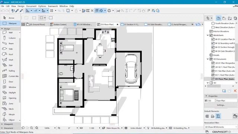
Task: Click the Pick Up Parameters eyedropper
Action: pos(17,11)
